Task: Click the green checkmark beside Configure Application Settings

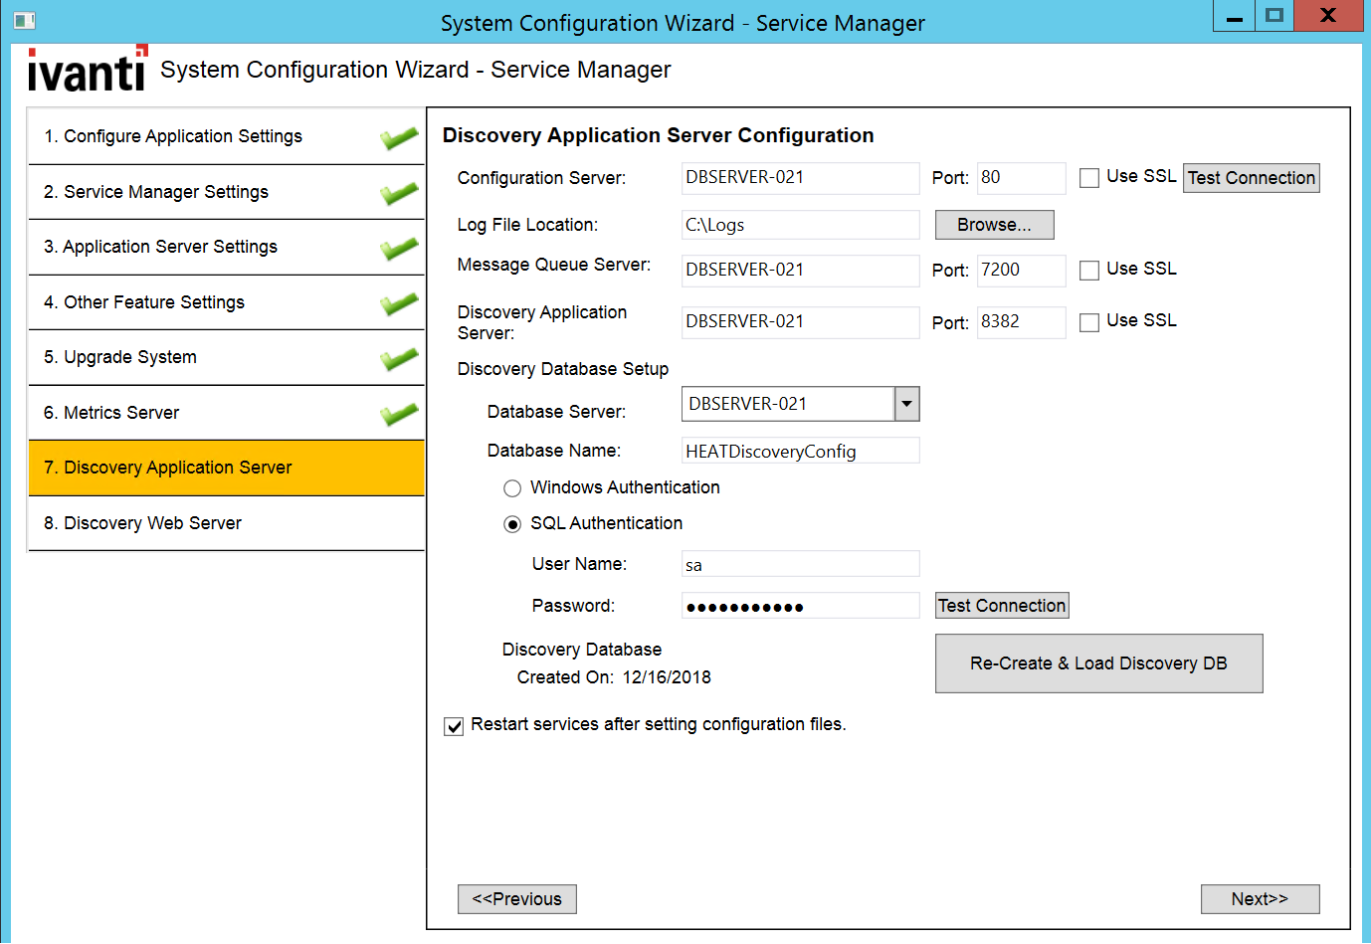Action: click(397, 137)
